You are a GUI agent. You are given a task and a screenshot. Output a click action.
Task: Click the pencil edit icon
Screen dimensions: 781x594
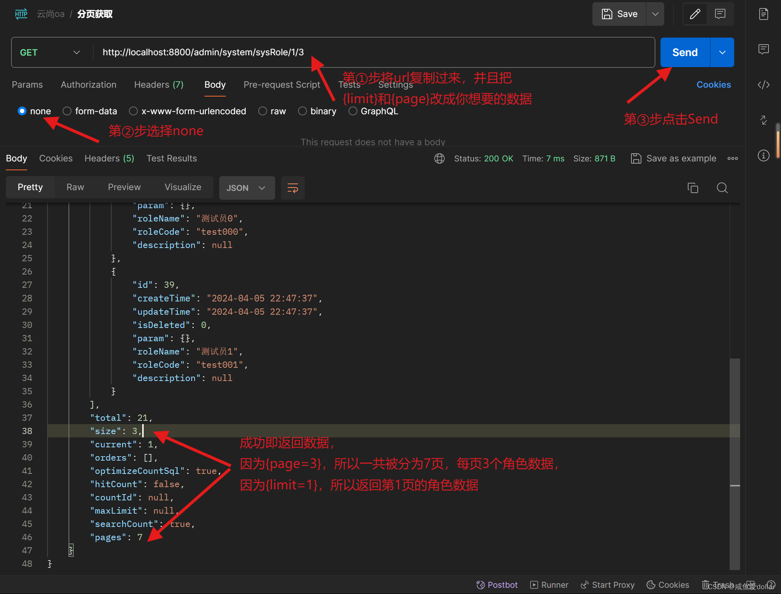click(695, 14)
